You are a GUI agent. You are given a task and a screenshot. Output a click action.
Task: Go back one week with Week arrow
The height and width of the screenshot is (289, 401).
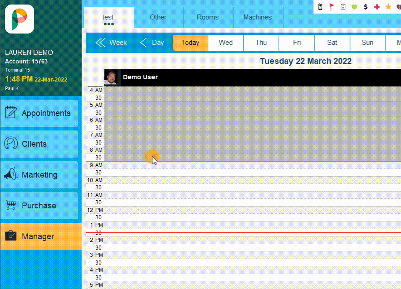click(x=111, y=43)
